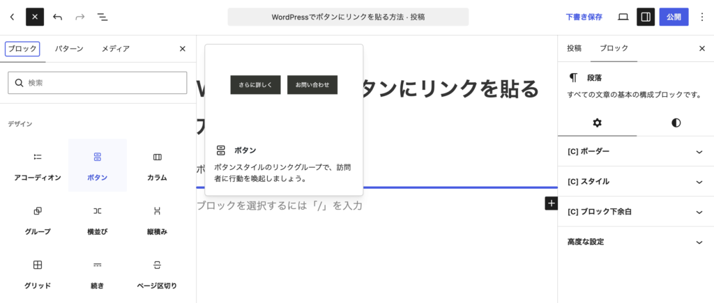Image resolution: width=714 pixels, height=303 pixels.
Task: Click the empty paragraph placeholder text
Action: 279,205
